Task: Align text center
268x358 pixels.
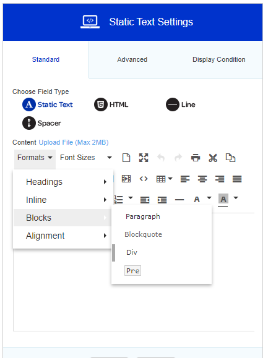Action: pyautogui.click(x=202, y=179)
